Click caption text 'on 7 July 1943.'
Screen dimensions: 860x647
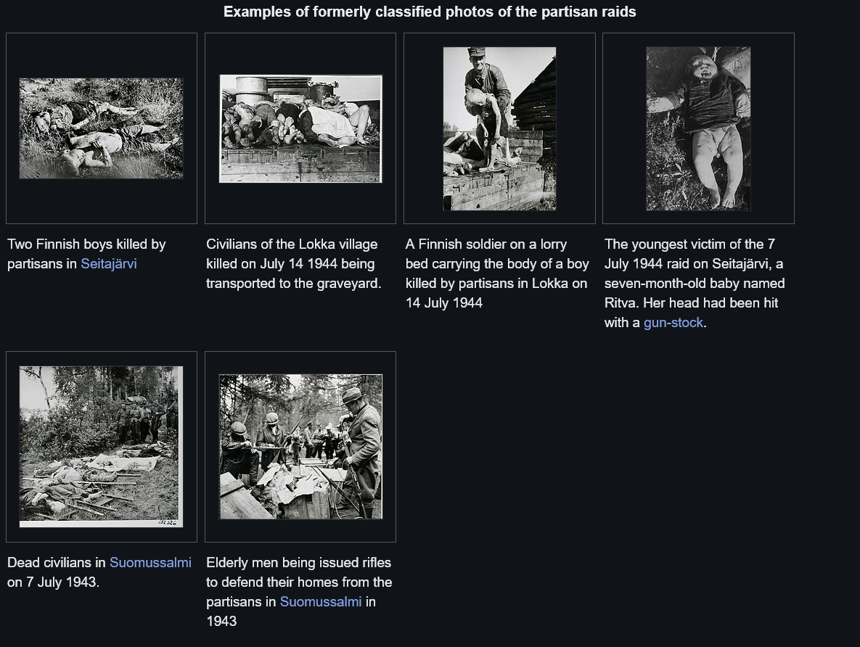(53, 582)
